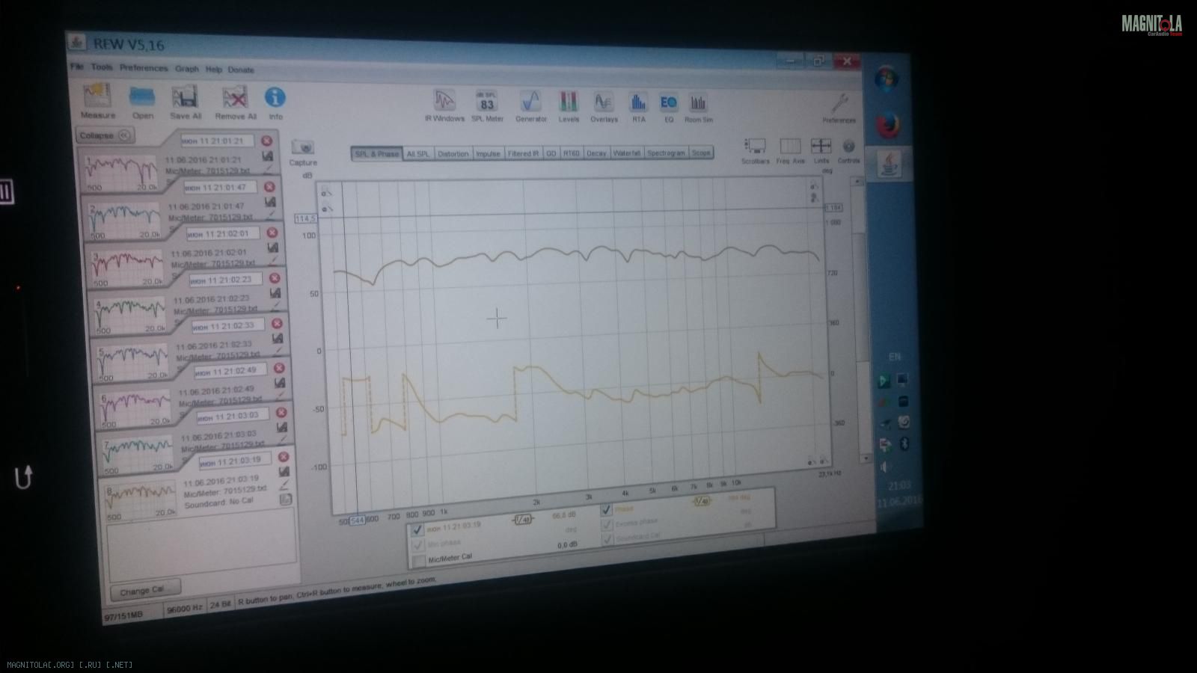This screenshot has height=673, width=1197.
Task: Open a measurement file
Action: [x=142, y=102]
